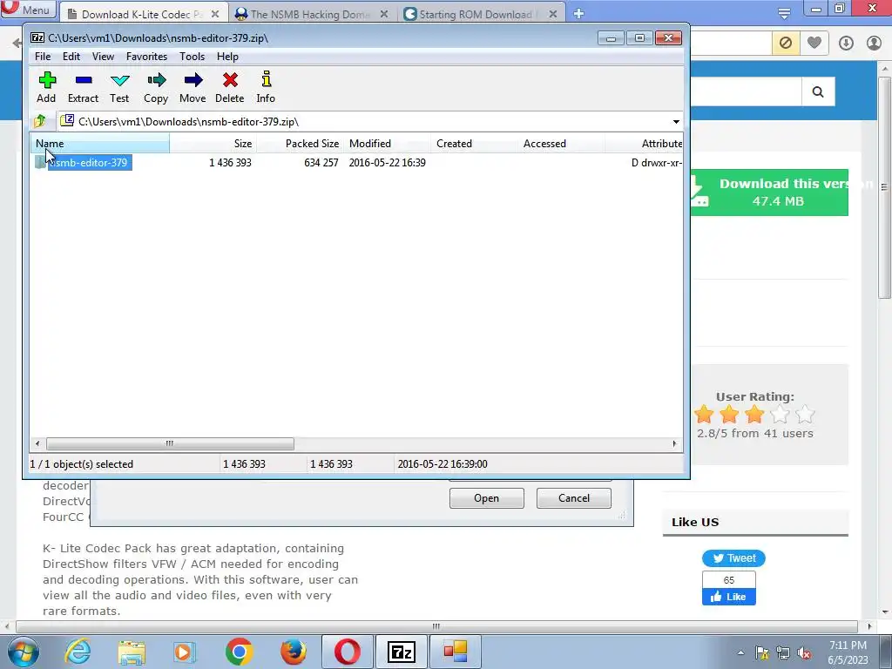Click the user account icon in browser
The image size is (892, 669).
tap(874, 44)
